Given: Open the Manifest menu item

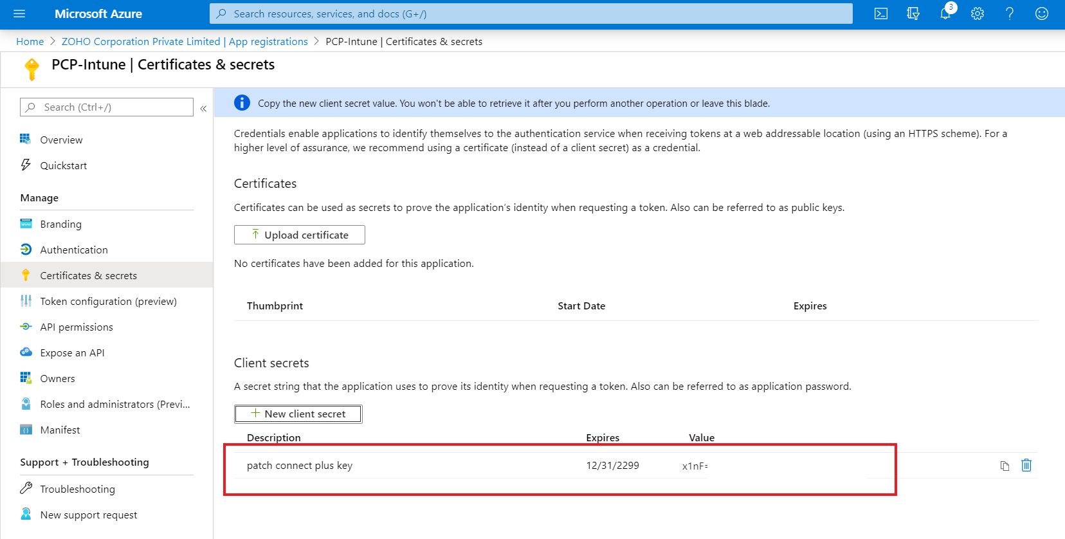Looking at the screenshot, I should click(x=60, y=430).
